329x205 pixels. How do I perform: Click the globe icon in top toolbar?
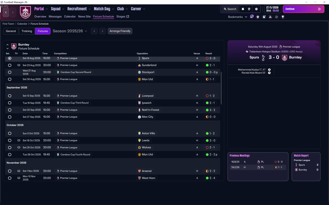point(249,9)
